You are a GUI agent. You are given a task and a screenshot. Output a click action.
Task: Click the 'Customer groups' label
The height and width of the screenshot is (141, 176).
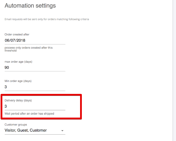pos(16,125)
